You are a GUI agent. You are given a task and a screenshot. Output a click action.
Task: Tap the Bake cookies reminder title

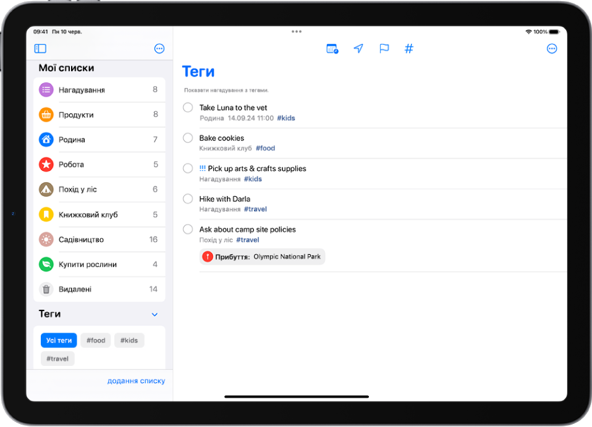[x=222, y=138]
